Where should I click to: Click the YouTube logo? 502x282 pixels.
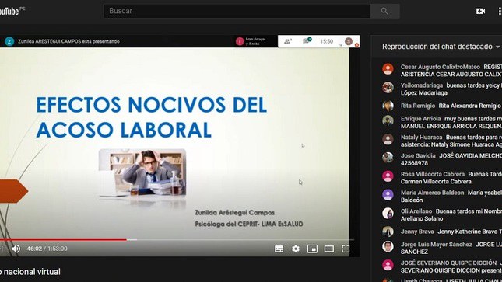pyautogui.click(x=12, y=11)
